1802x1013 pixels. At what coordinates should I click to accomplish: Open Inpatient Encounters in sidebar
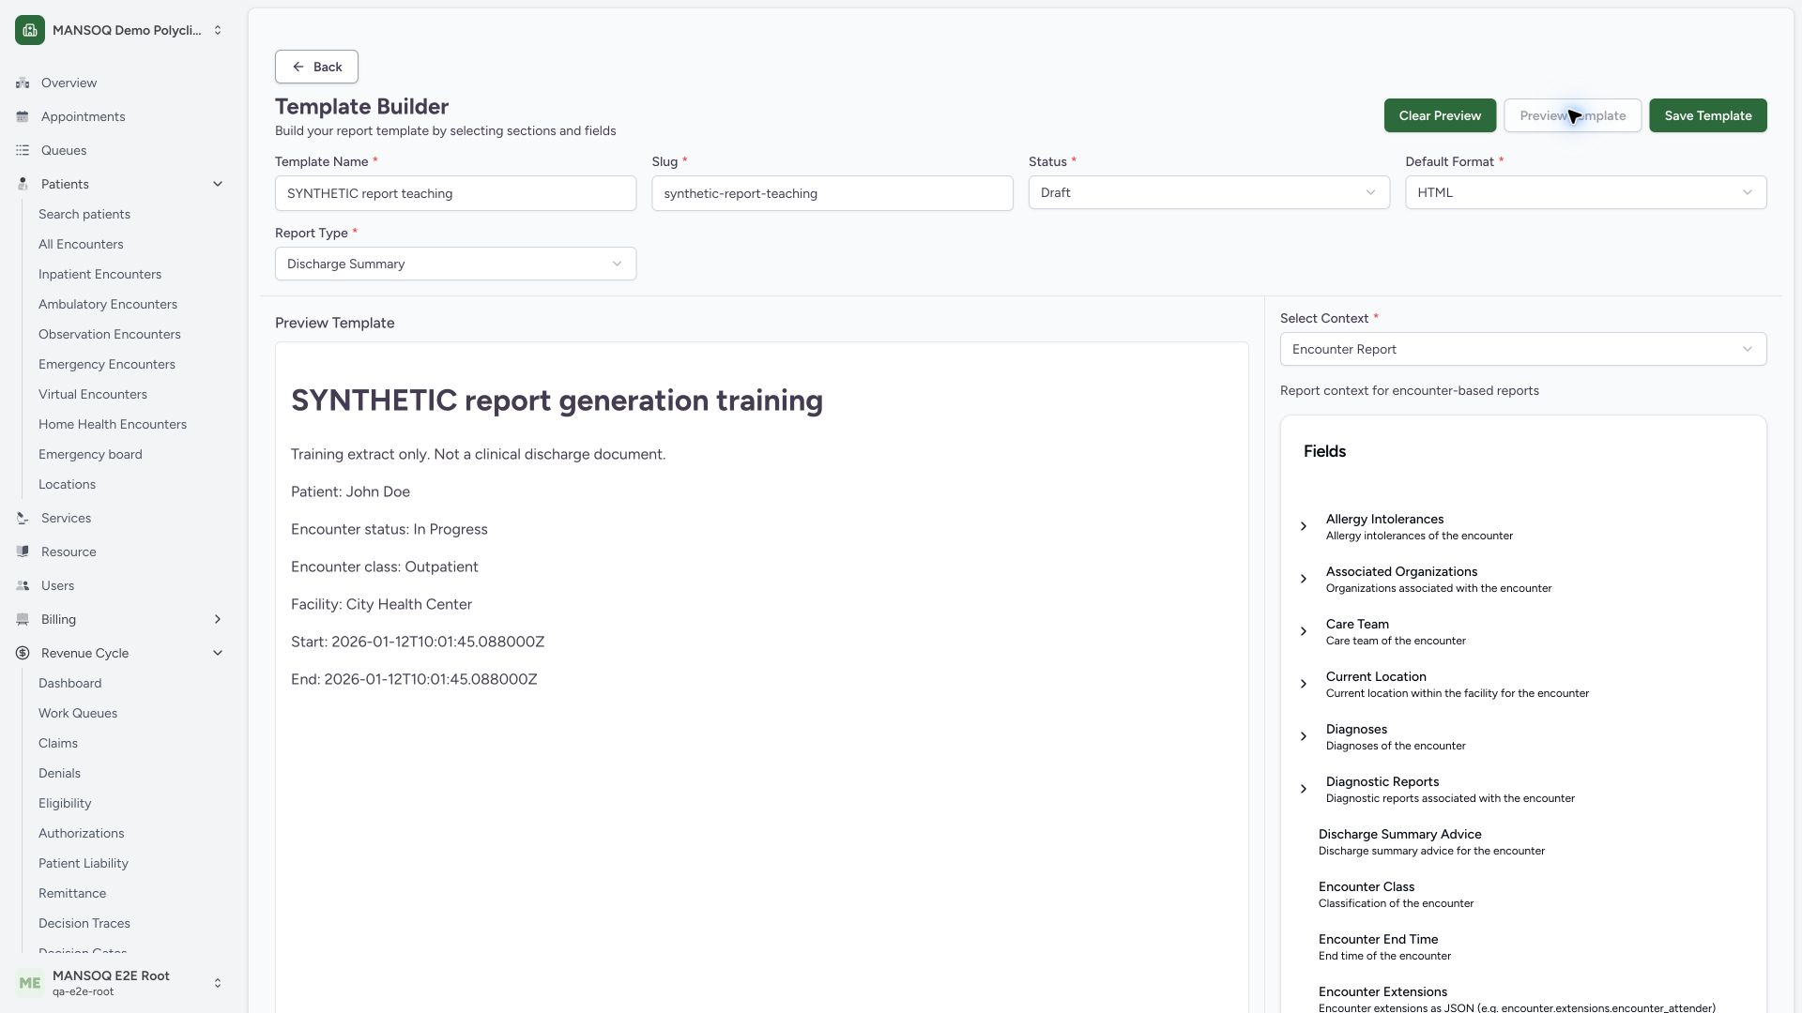point(99,274)
